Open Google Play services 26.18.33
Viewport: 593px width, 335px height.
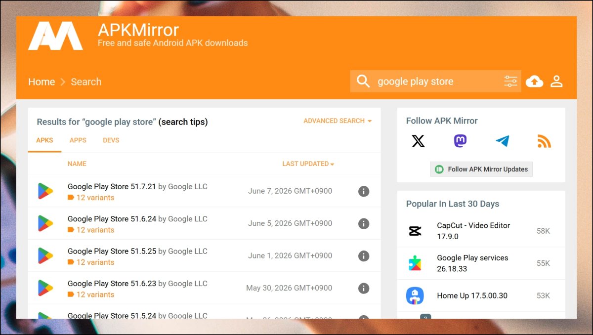(472, 263)
